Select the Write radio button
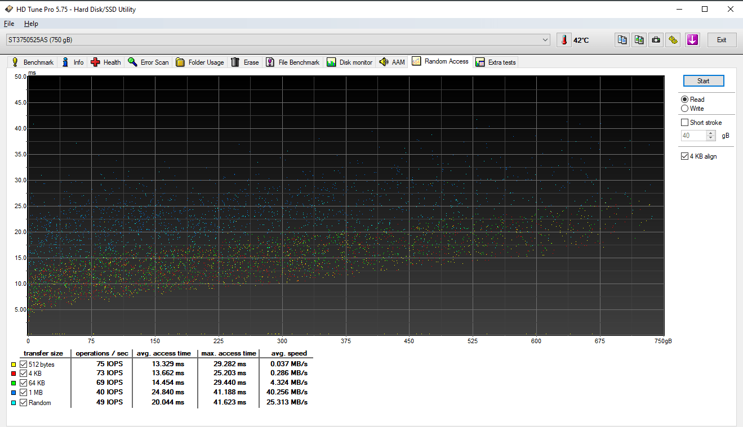The image size is (743, 427). point(684,109)
